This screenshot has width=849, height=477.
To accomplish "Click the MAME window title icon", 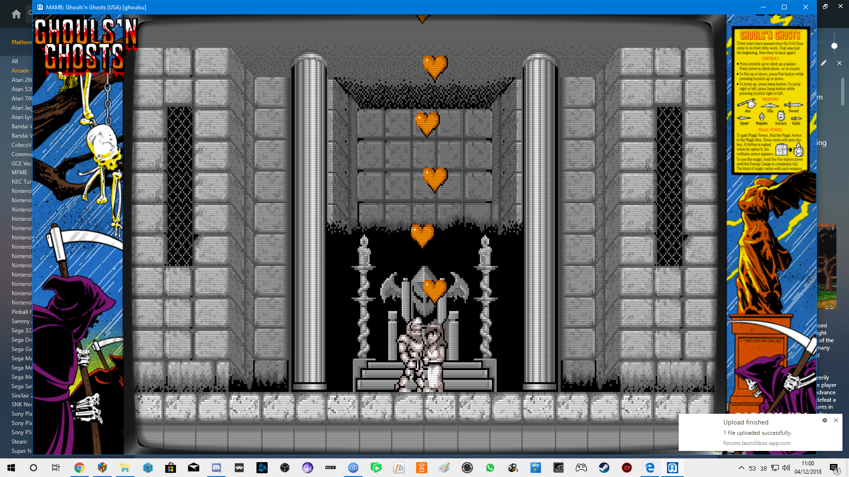I will coord(40,7).
